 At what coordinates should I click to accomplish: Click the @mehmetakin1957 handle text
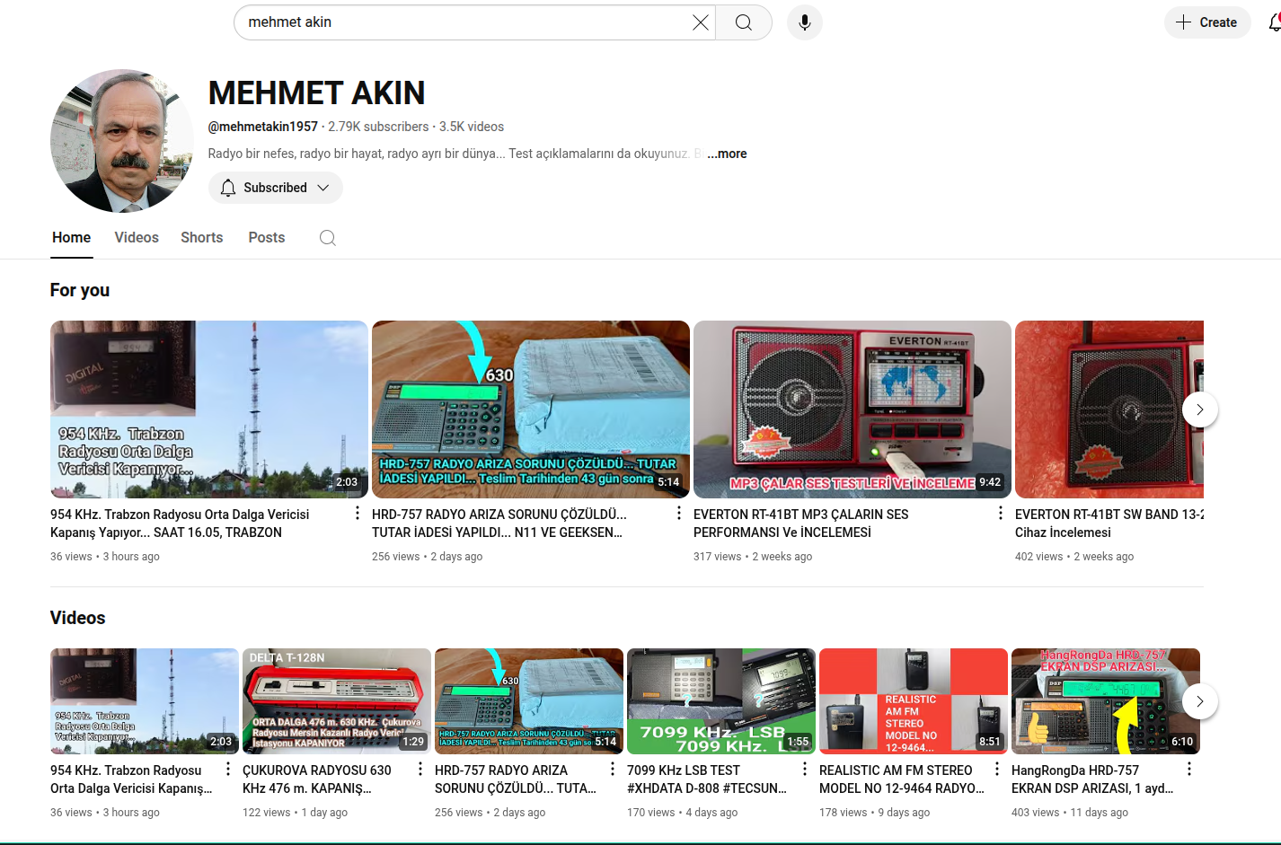(x=263, y=127)
